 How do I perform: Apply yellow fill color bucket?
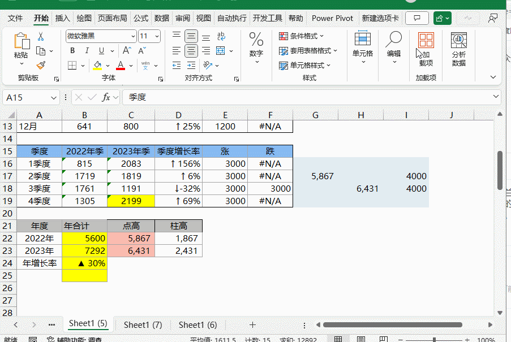click(97, 66)
